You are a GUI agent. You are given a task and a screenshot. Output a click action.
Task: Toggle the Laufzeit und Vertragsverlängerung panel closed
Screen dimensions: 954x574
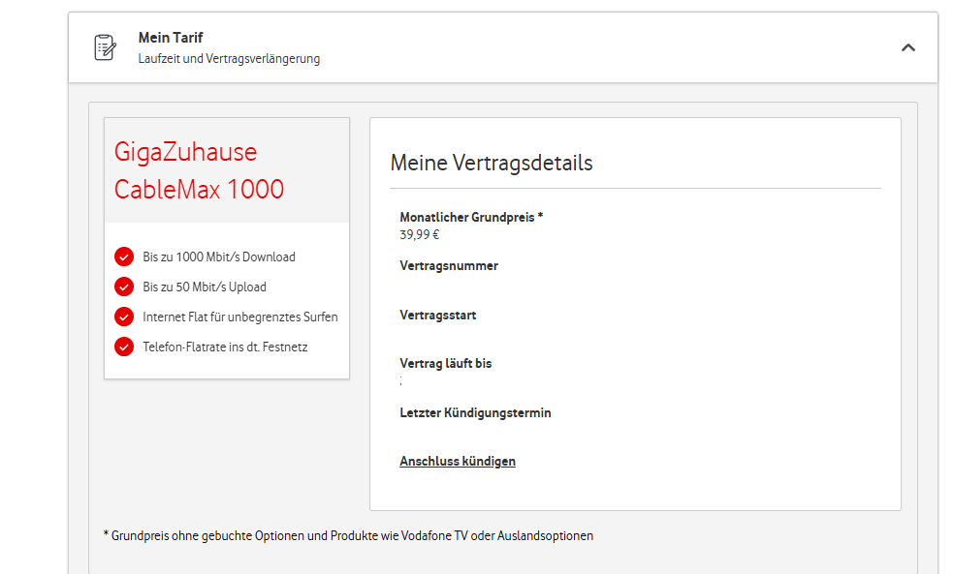pyautogui.click(x=908, y=45)
